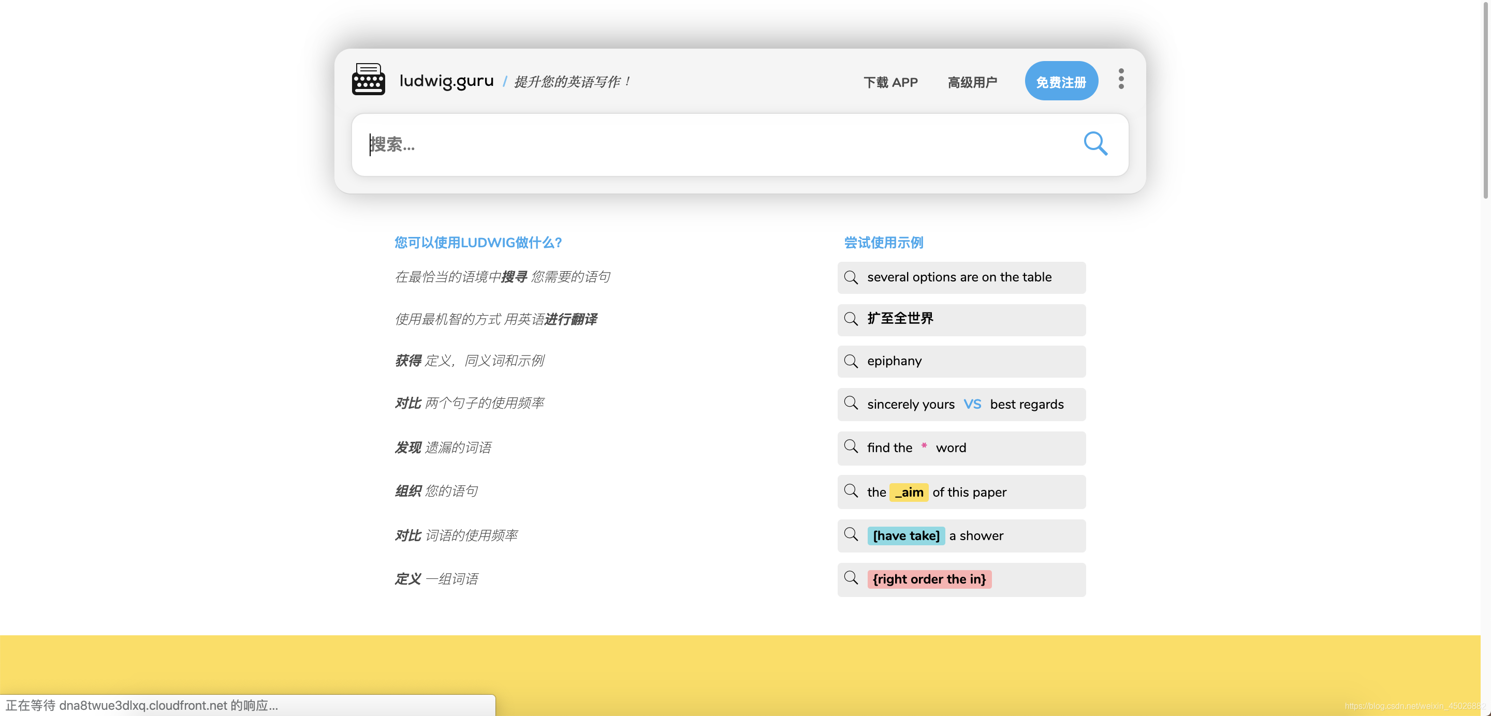Click magnifier beside 'several options are on the table'

point(850,278)
